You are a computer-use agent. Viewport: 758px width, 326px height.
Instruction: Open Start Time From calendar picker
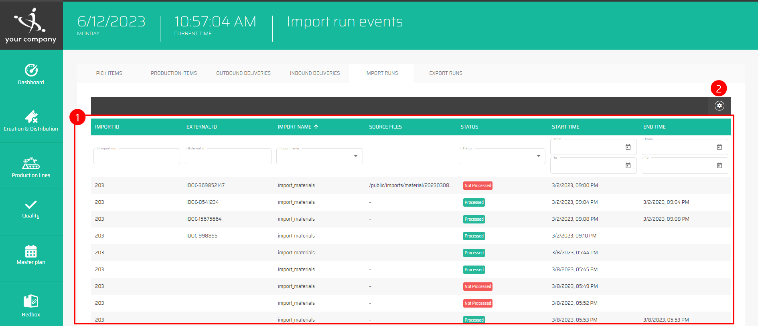click(628, 147)
